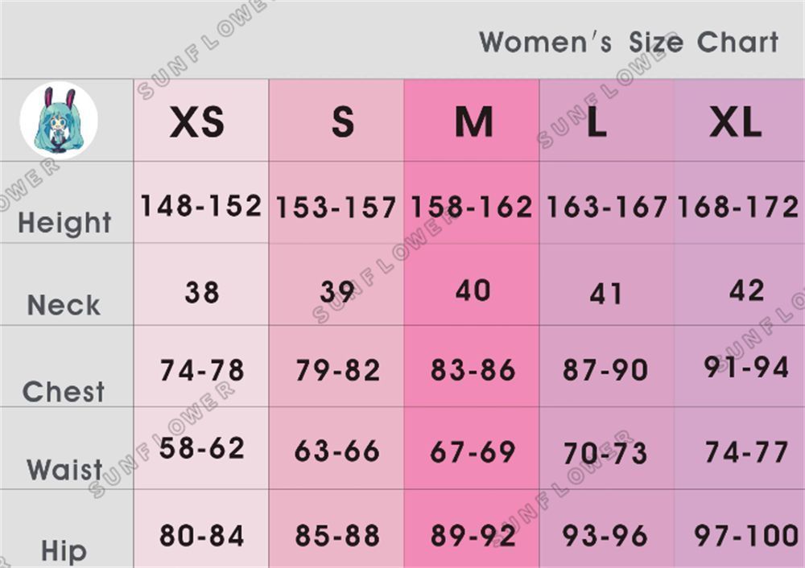Image resolution: width=805 pixels, height=568 pixels.
Task: Click the Chest row label
Action: pos(64,392)
